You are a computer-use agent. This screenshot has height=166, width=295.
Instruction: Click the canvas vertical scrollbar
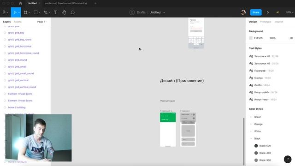point(244,141)
